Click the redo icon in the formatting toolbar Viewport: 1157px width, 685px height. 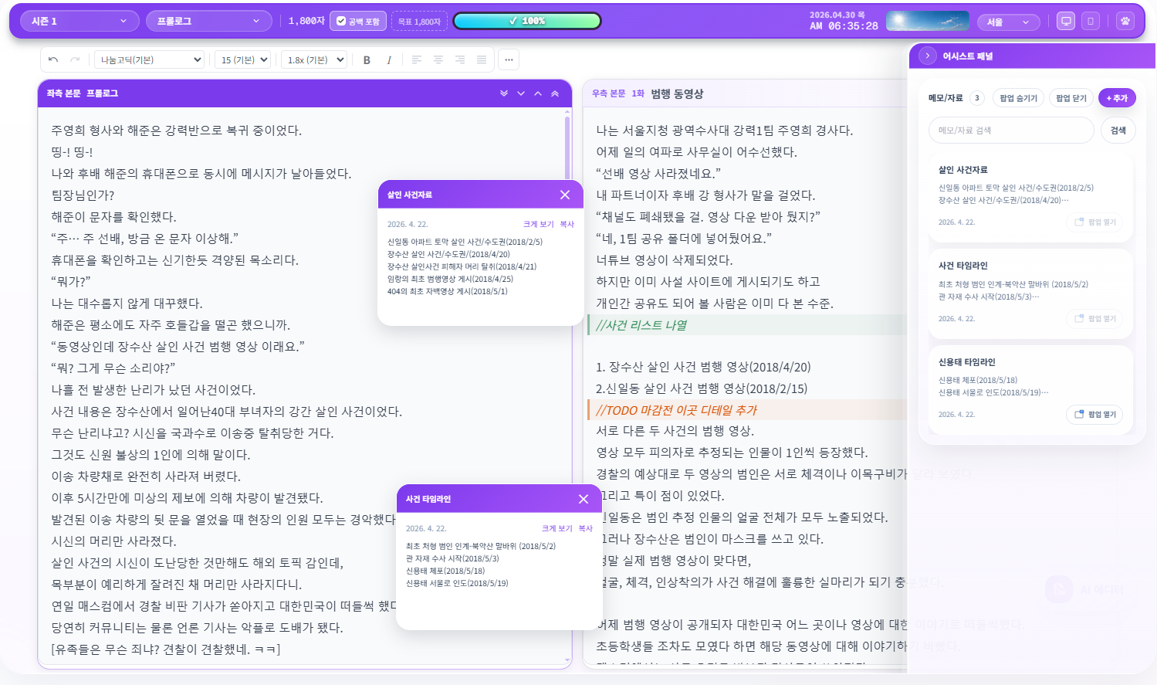[76, 59]
